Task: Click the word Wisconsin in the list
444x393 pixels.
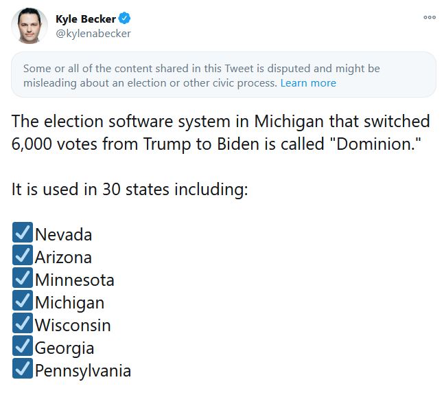Action: pos(73,325)
